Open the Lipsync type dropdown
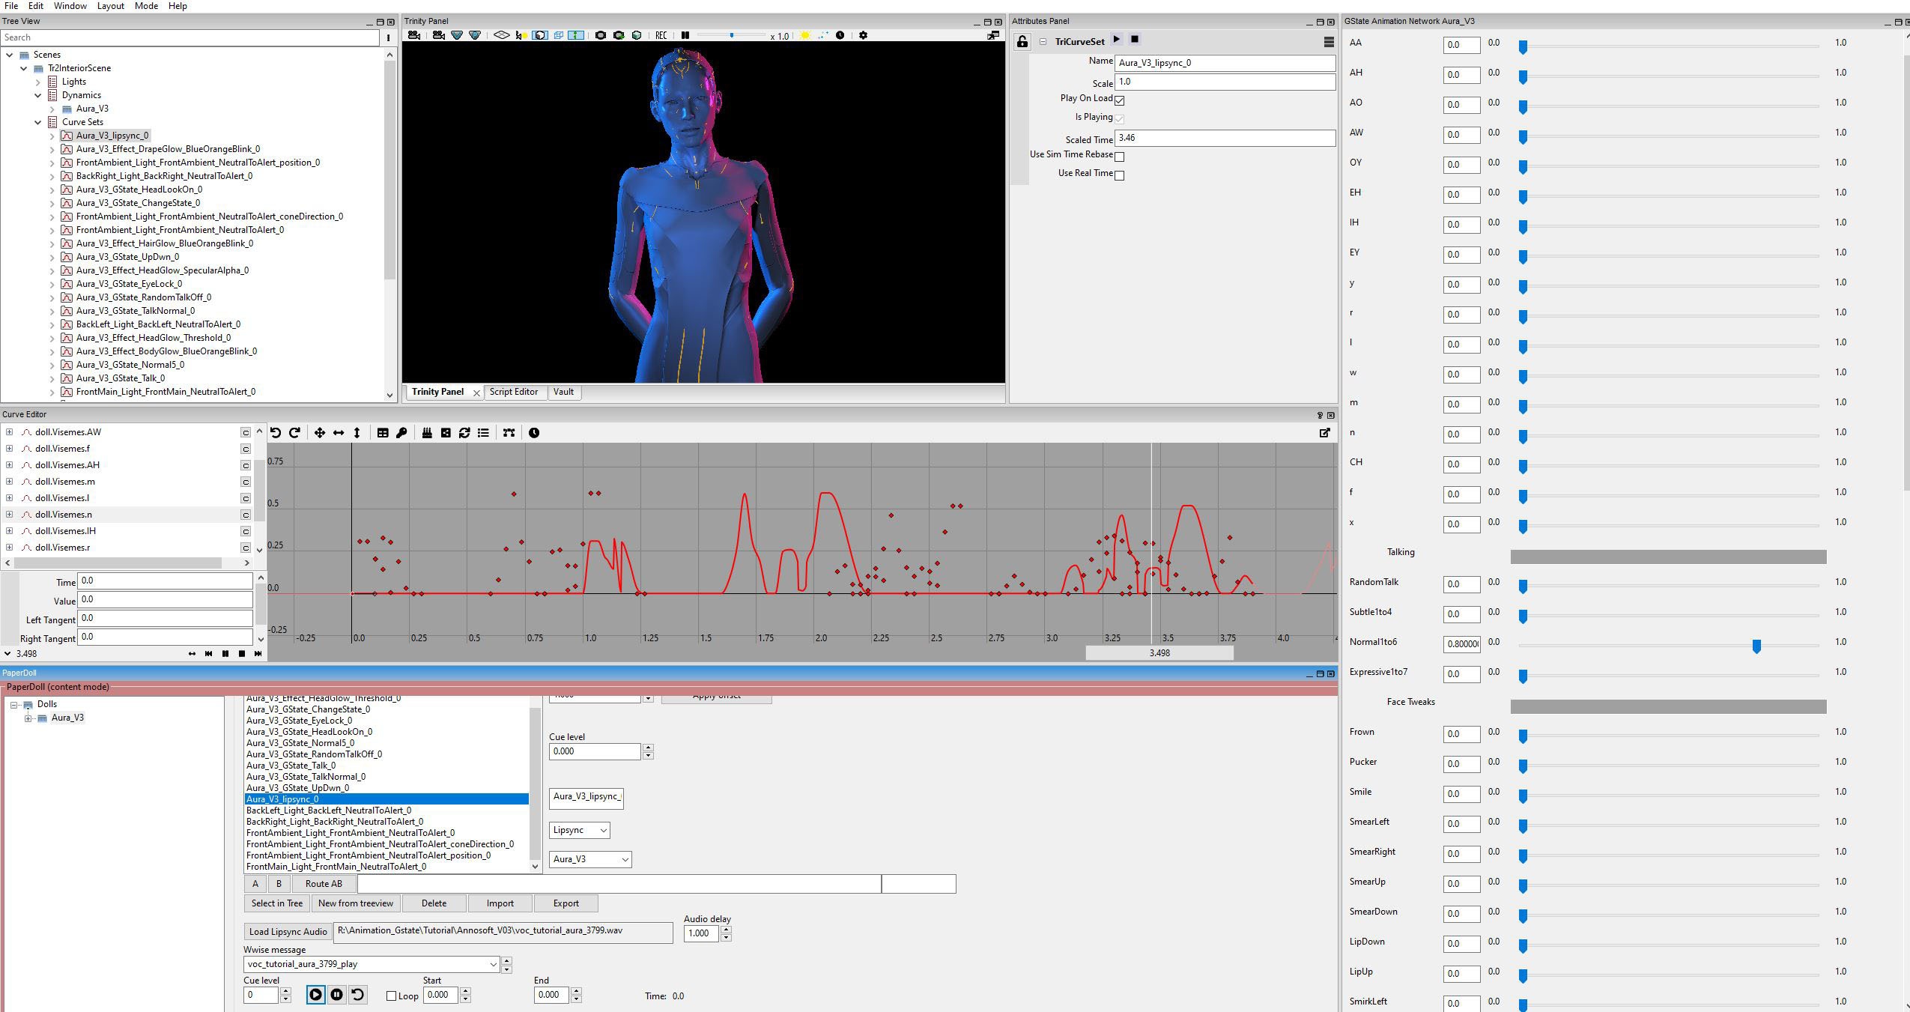 click(x=580, y=830)
